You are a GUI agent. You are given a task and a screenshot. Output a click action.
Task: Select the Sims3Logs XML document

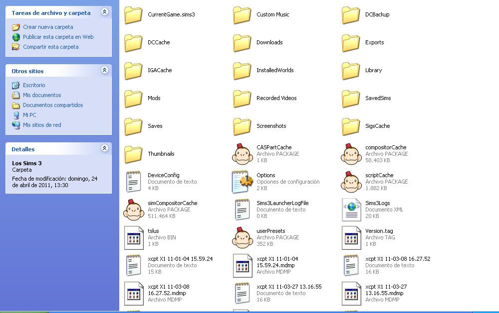pyautogui.click(x=351, y=209)
